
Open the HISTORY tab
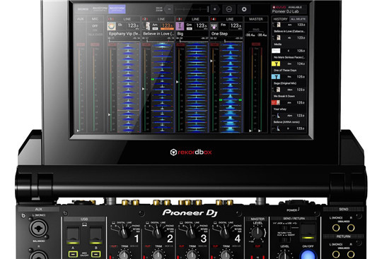pyautogui.click(x=280, y=19)
